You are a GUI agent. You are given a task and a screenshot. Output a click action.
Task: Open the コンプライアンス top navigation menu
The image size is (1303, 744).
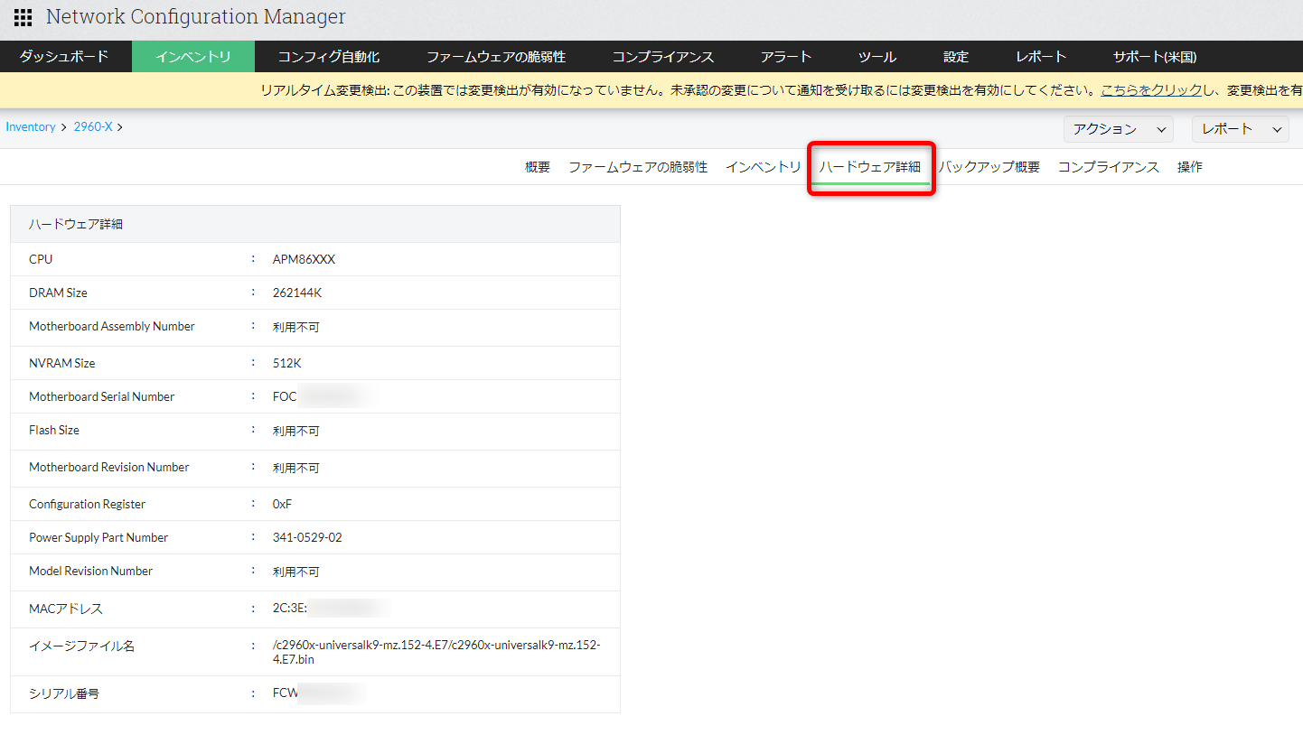click(x=663, y=57)
